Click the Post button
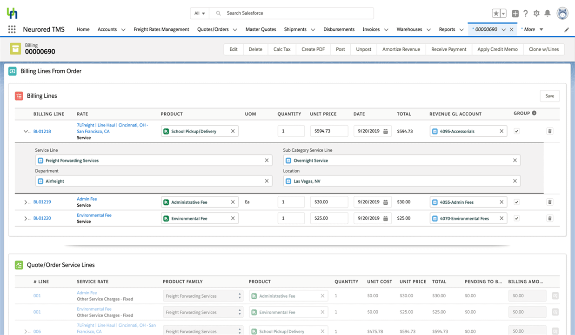This screenshot has width=575, height=335. click(x=341, y=49)
